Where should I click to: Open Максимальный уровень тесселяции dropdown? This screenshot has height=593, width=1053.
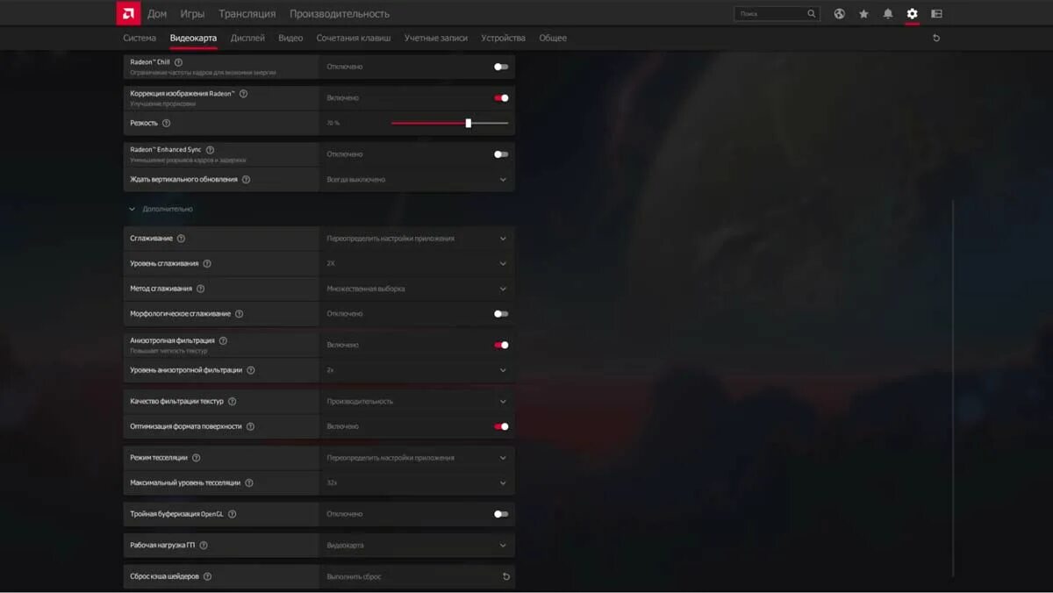click(417, 482)
